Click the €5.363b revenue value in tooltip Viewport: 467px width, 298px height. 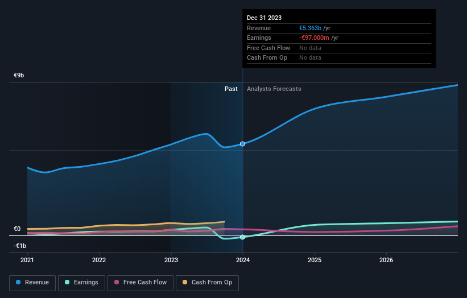tap(311, 28)
